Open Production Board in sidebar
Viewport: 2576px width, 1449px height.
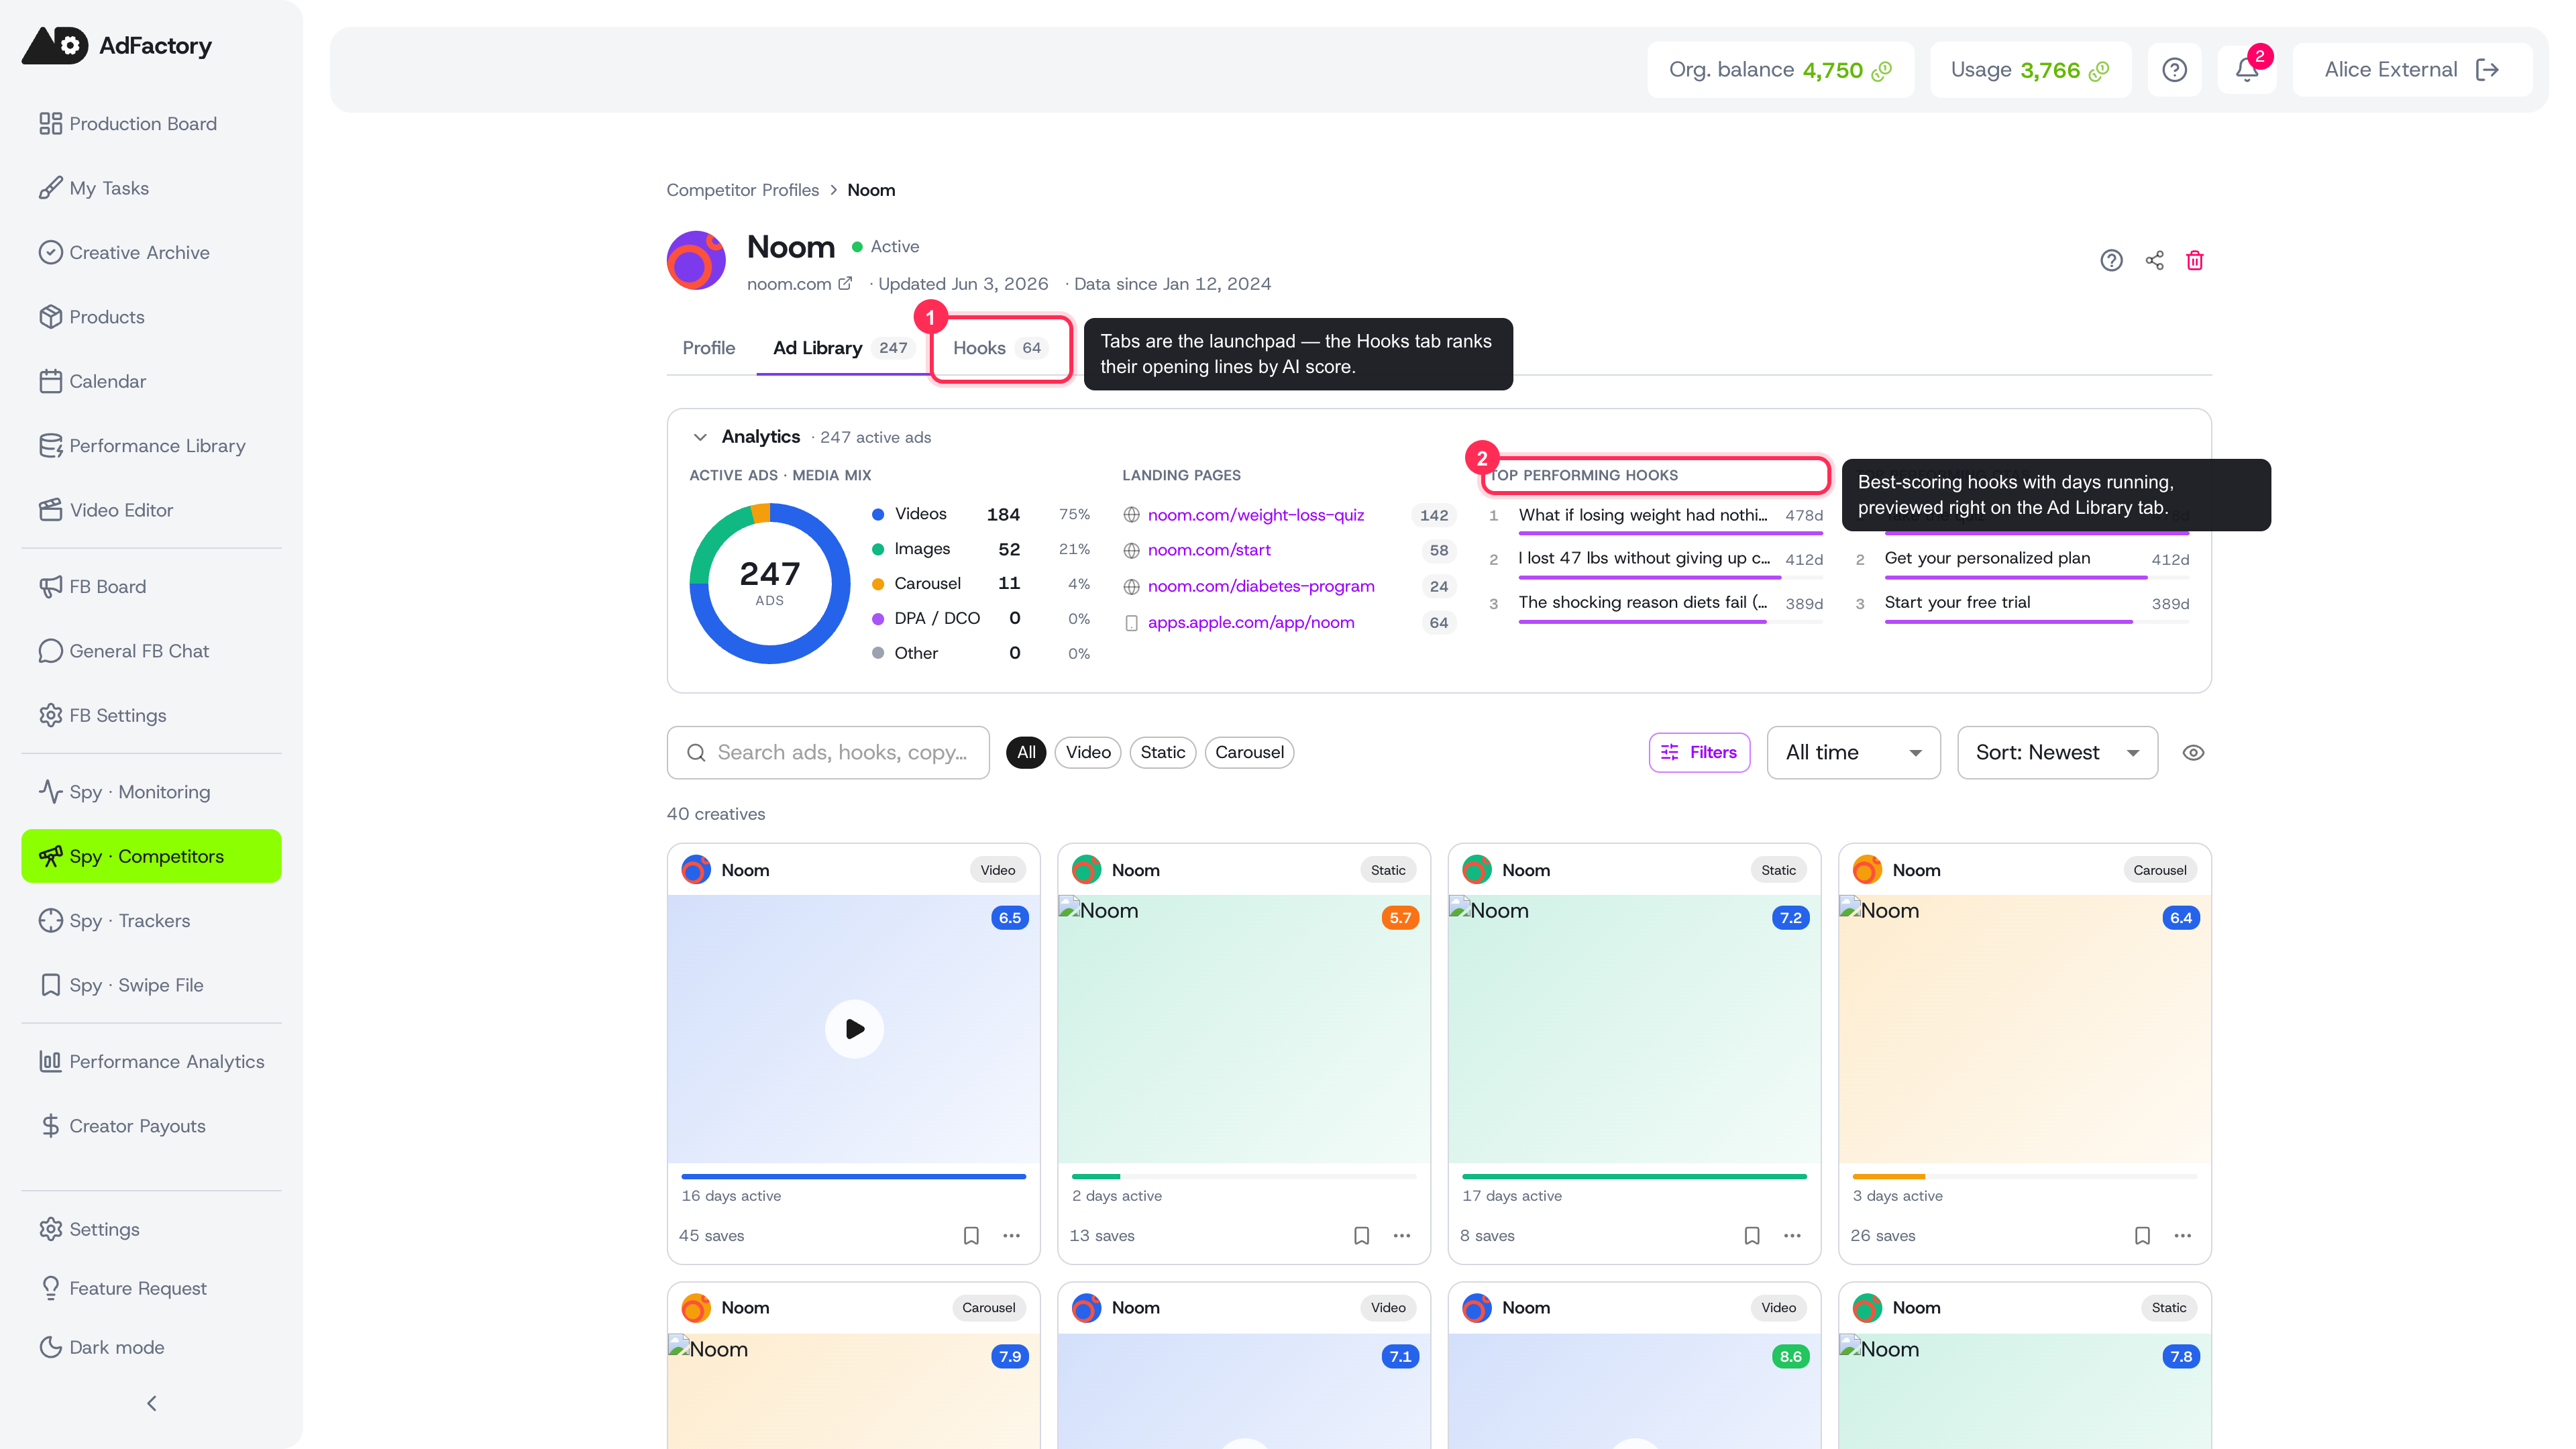pos(151,124)
